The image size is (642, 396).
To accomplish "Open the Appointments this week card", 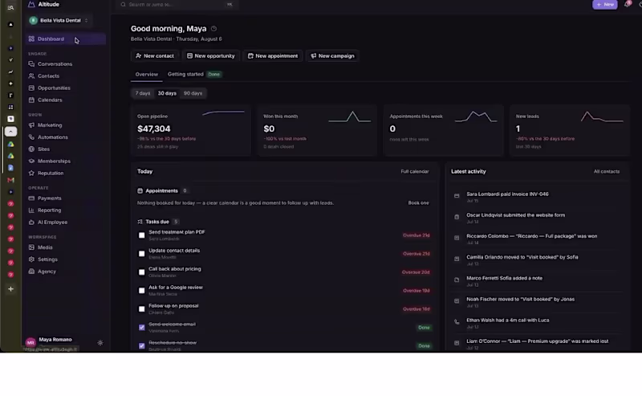I will [443, 130].
